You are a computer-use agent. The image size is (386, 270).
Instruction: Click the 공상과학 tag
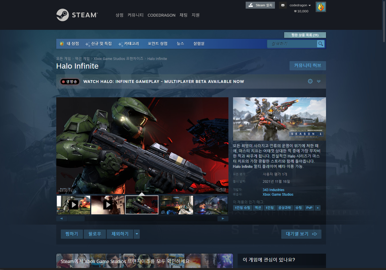coord(284,208)
